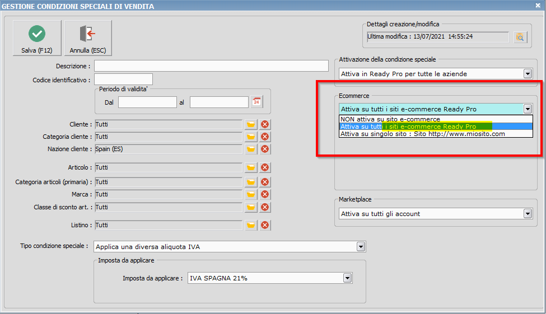Expand the Marketplace accounts dropdown

[528, 214]
